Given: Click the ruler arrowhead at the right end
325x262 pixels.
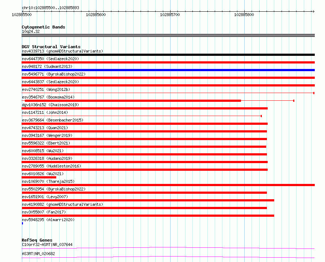Looking at the screenshot, I should [313, 11].
